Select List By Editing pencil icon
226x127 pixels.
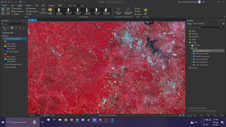pyautogui.click(x=16, y=28)
